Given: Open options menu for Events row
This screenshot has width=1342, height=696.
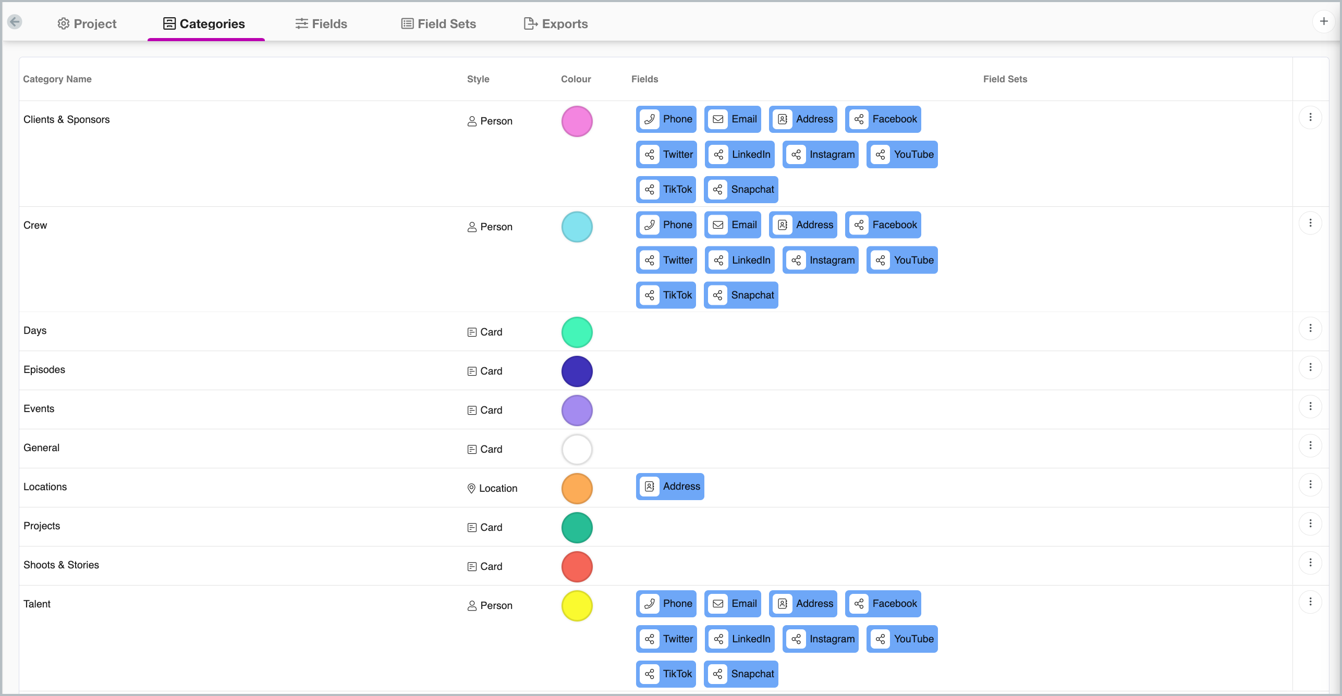Looking at the screenshot, I should coord(1310,406).
